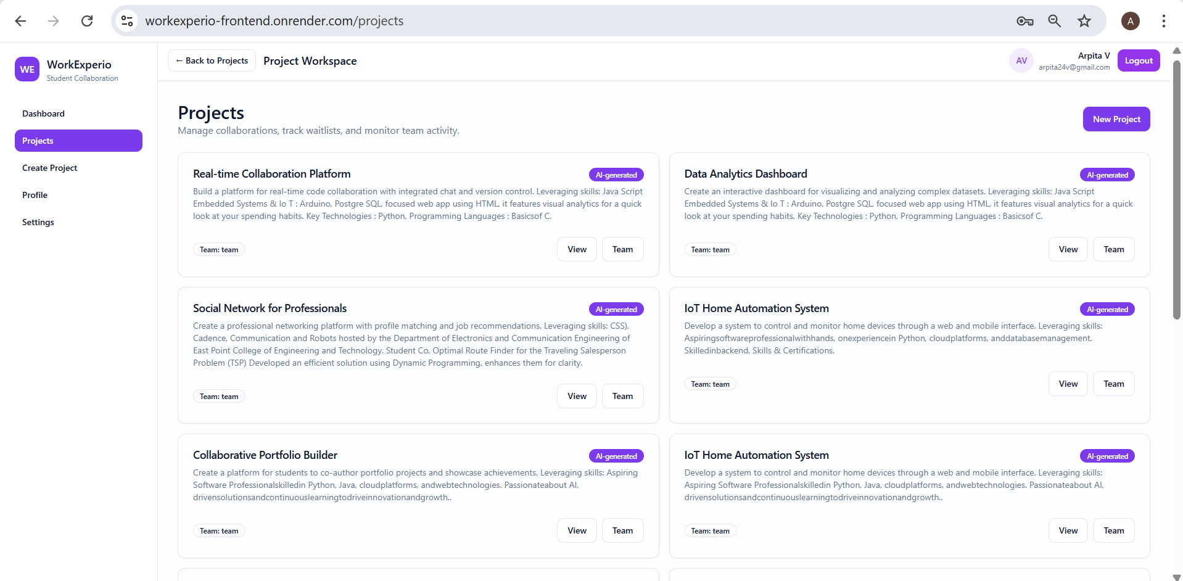Click the AV user avatar circle

click(1021, 60)
